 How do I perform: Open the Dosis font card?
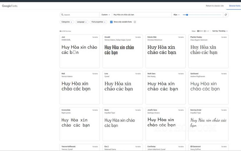[x=123, y=124]
